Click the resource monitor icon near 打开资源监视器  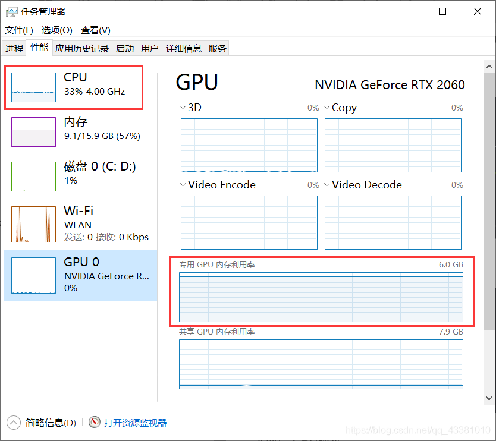coord(95,422)
